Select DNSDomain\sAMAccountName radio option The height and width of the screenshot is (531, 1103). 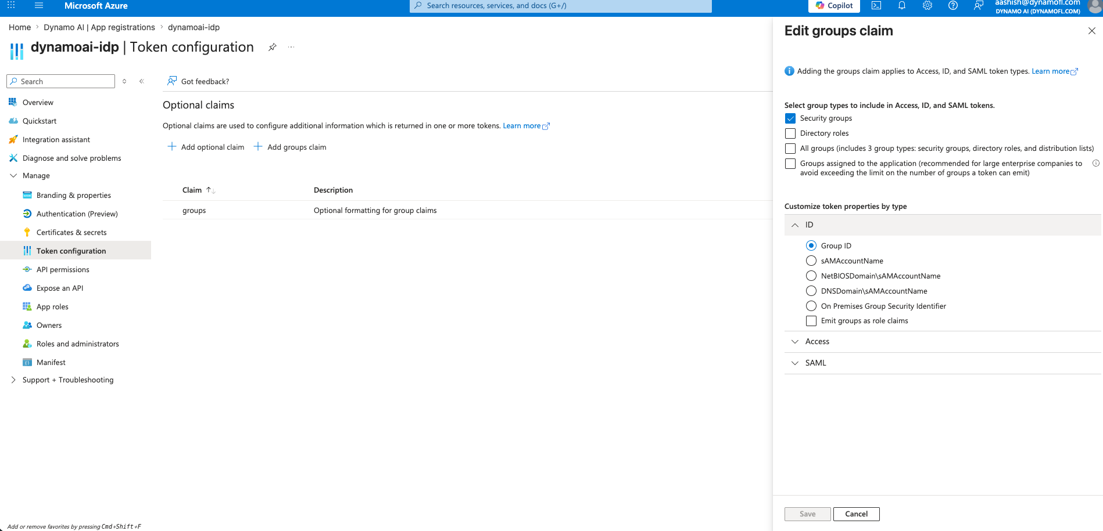pyautogui.click(x=811, y=291)
